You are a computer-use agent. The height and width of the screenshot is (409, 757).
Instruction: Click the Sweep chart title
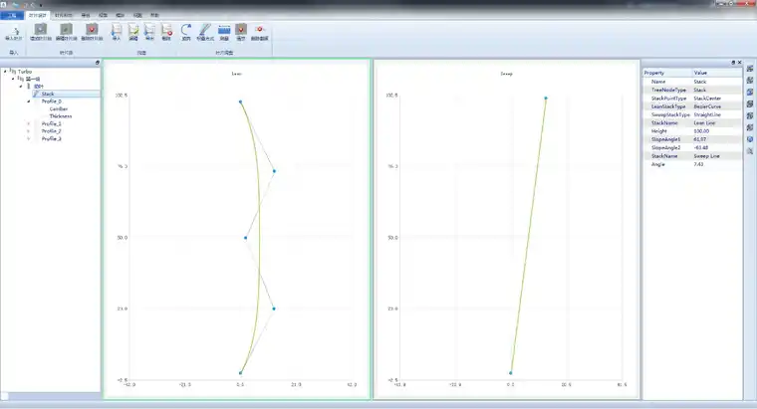(x=506, y=74)
